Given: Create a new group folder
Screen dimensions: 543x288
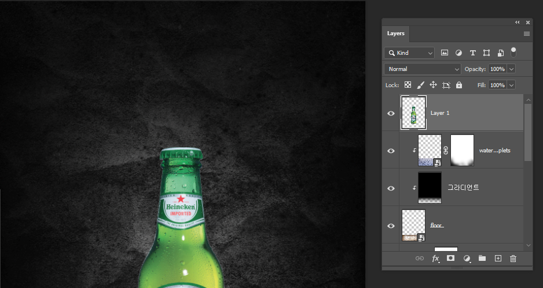Looking at the screenshot, I should 482,258.
